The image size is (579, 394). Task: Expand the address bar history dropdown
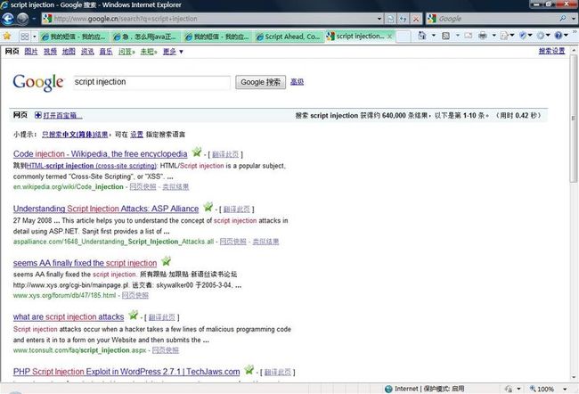click(379, 19)
